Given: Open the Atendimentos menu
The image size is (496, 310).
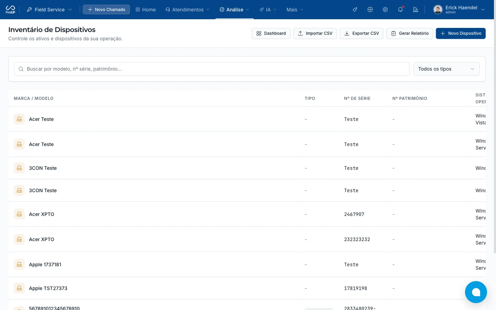Looking at the screenshot, I should click(187, 10).
